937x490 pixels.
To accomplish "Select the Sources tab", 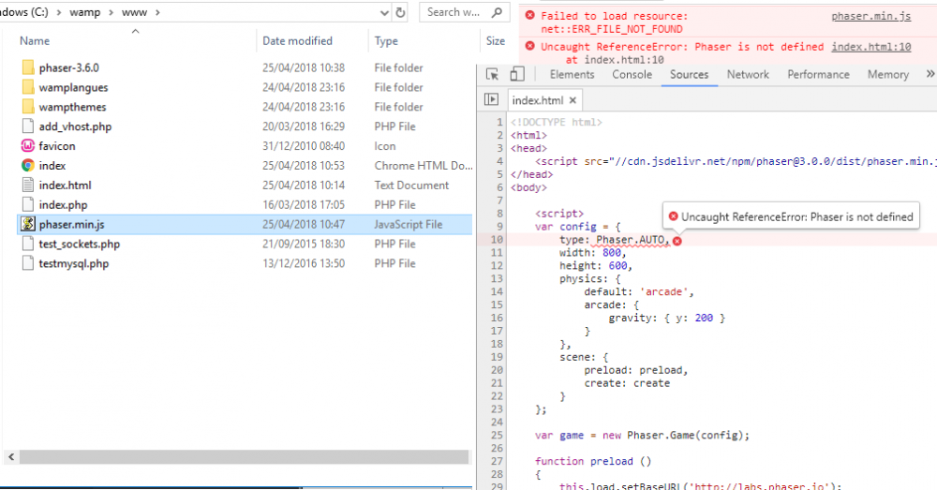I will tap(689, 74).
